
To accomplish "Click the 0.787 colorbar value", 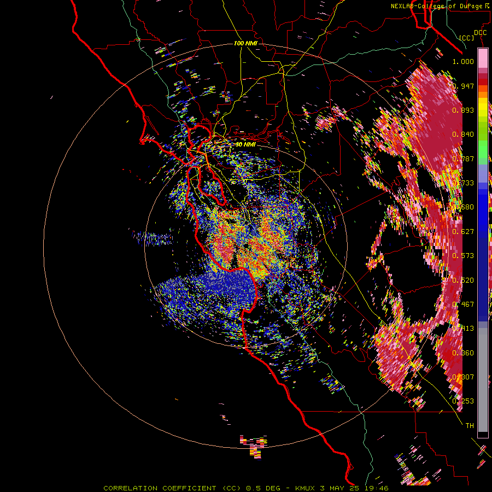I will [463, 159].
